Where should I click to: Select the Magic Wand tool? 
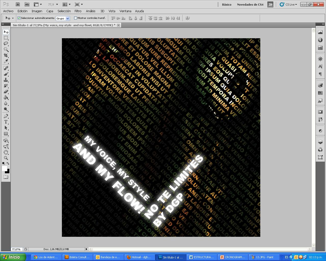tap(6, 49)
